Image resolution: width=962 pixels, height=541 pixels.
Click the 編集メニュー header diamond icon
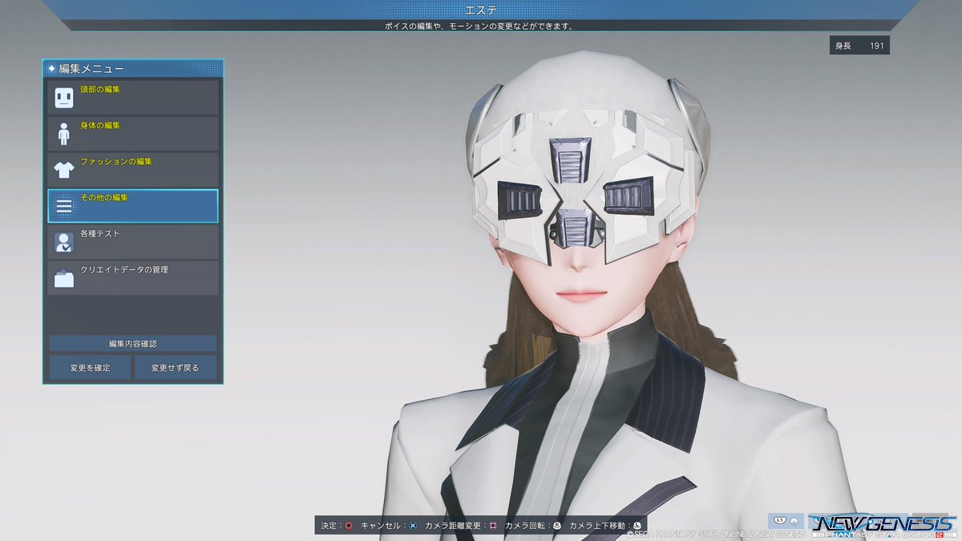click(52, 69)
